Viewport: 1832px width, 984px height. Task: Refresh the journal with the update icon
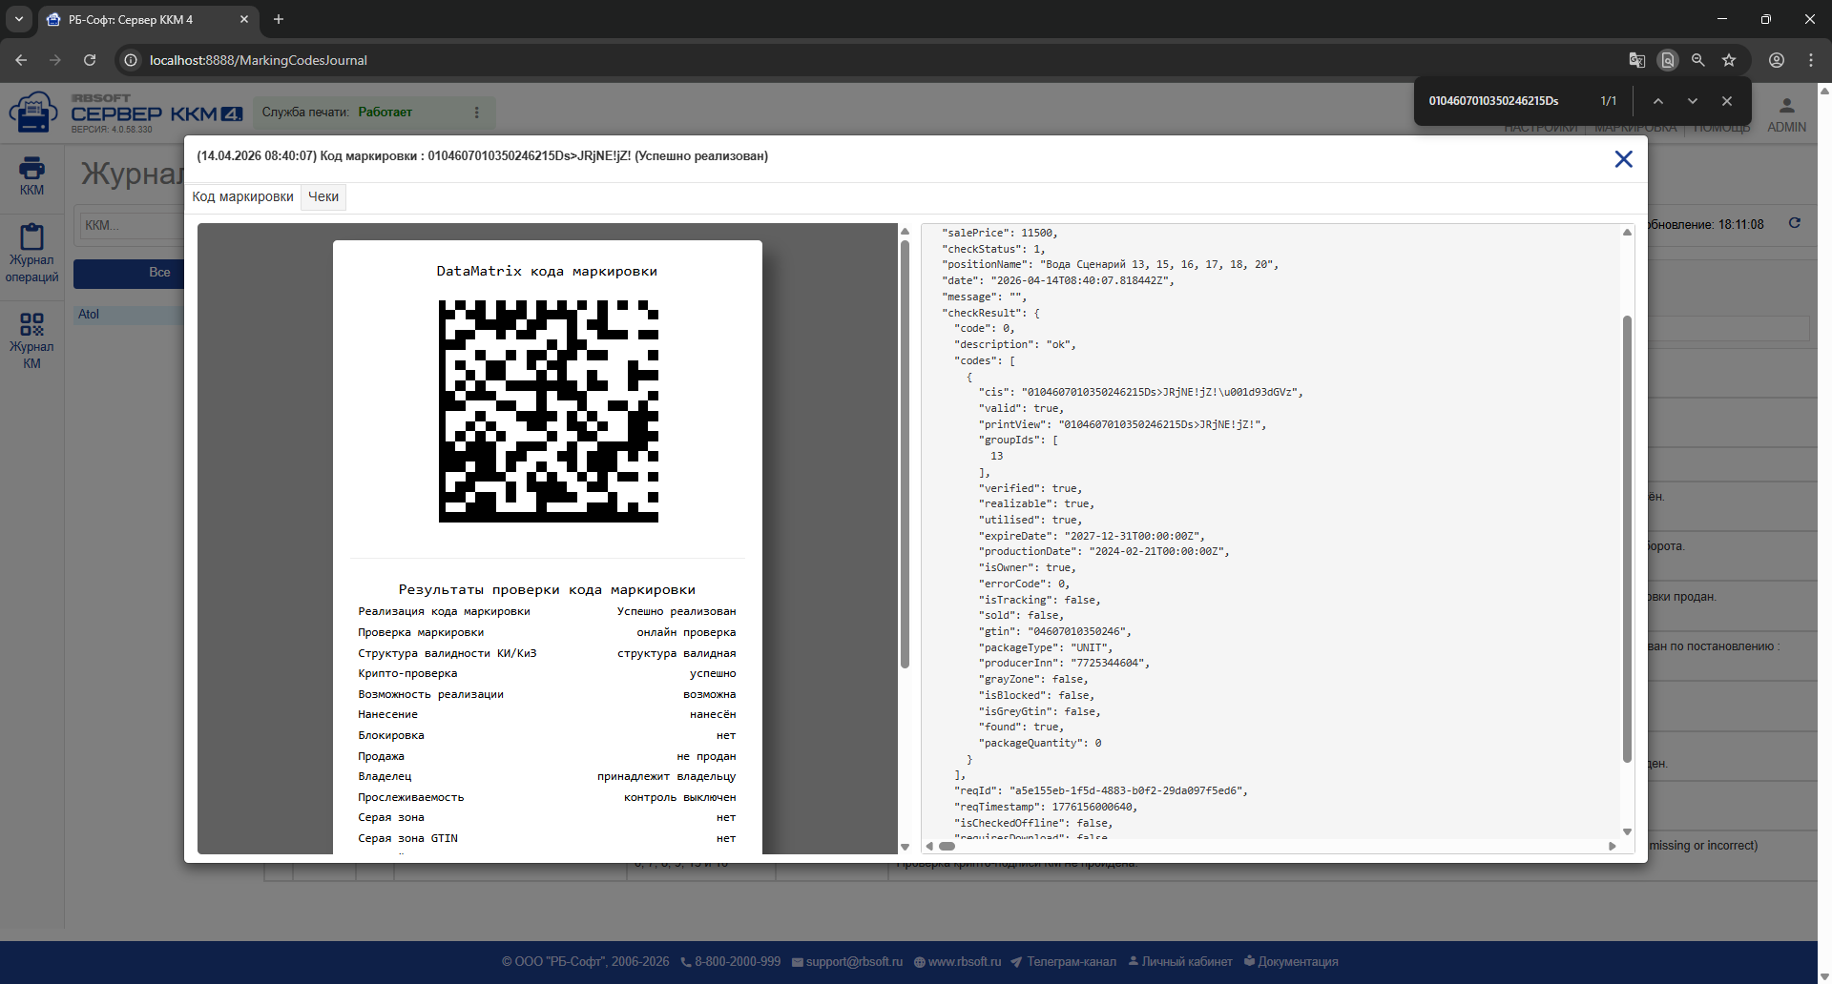pos(1795,223)
